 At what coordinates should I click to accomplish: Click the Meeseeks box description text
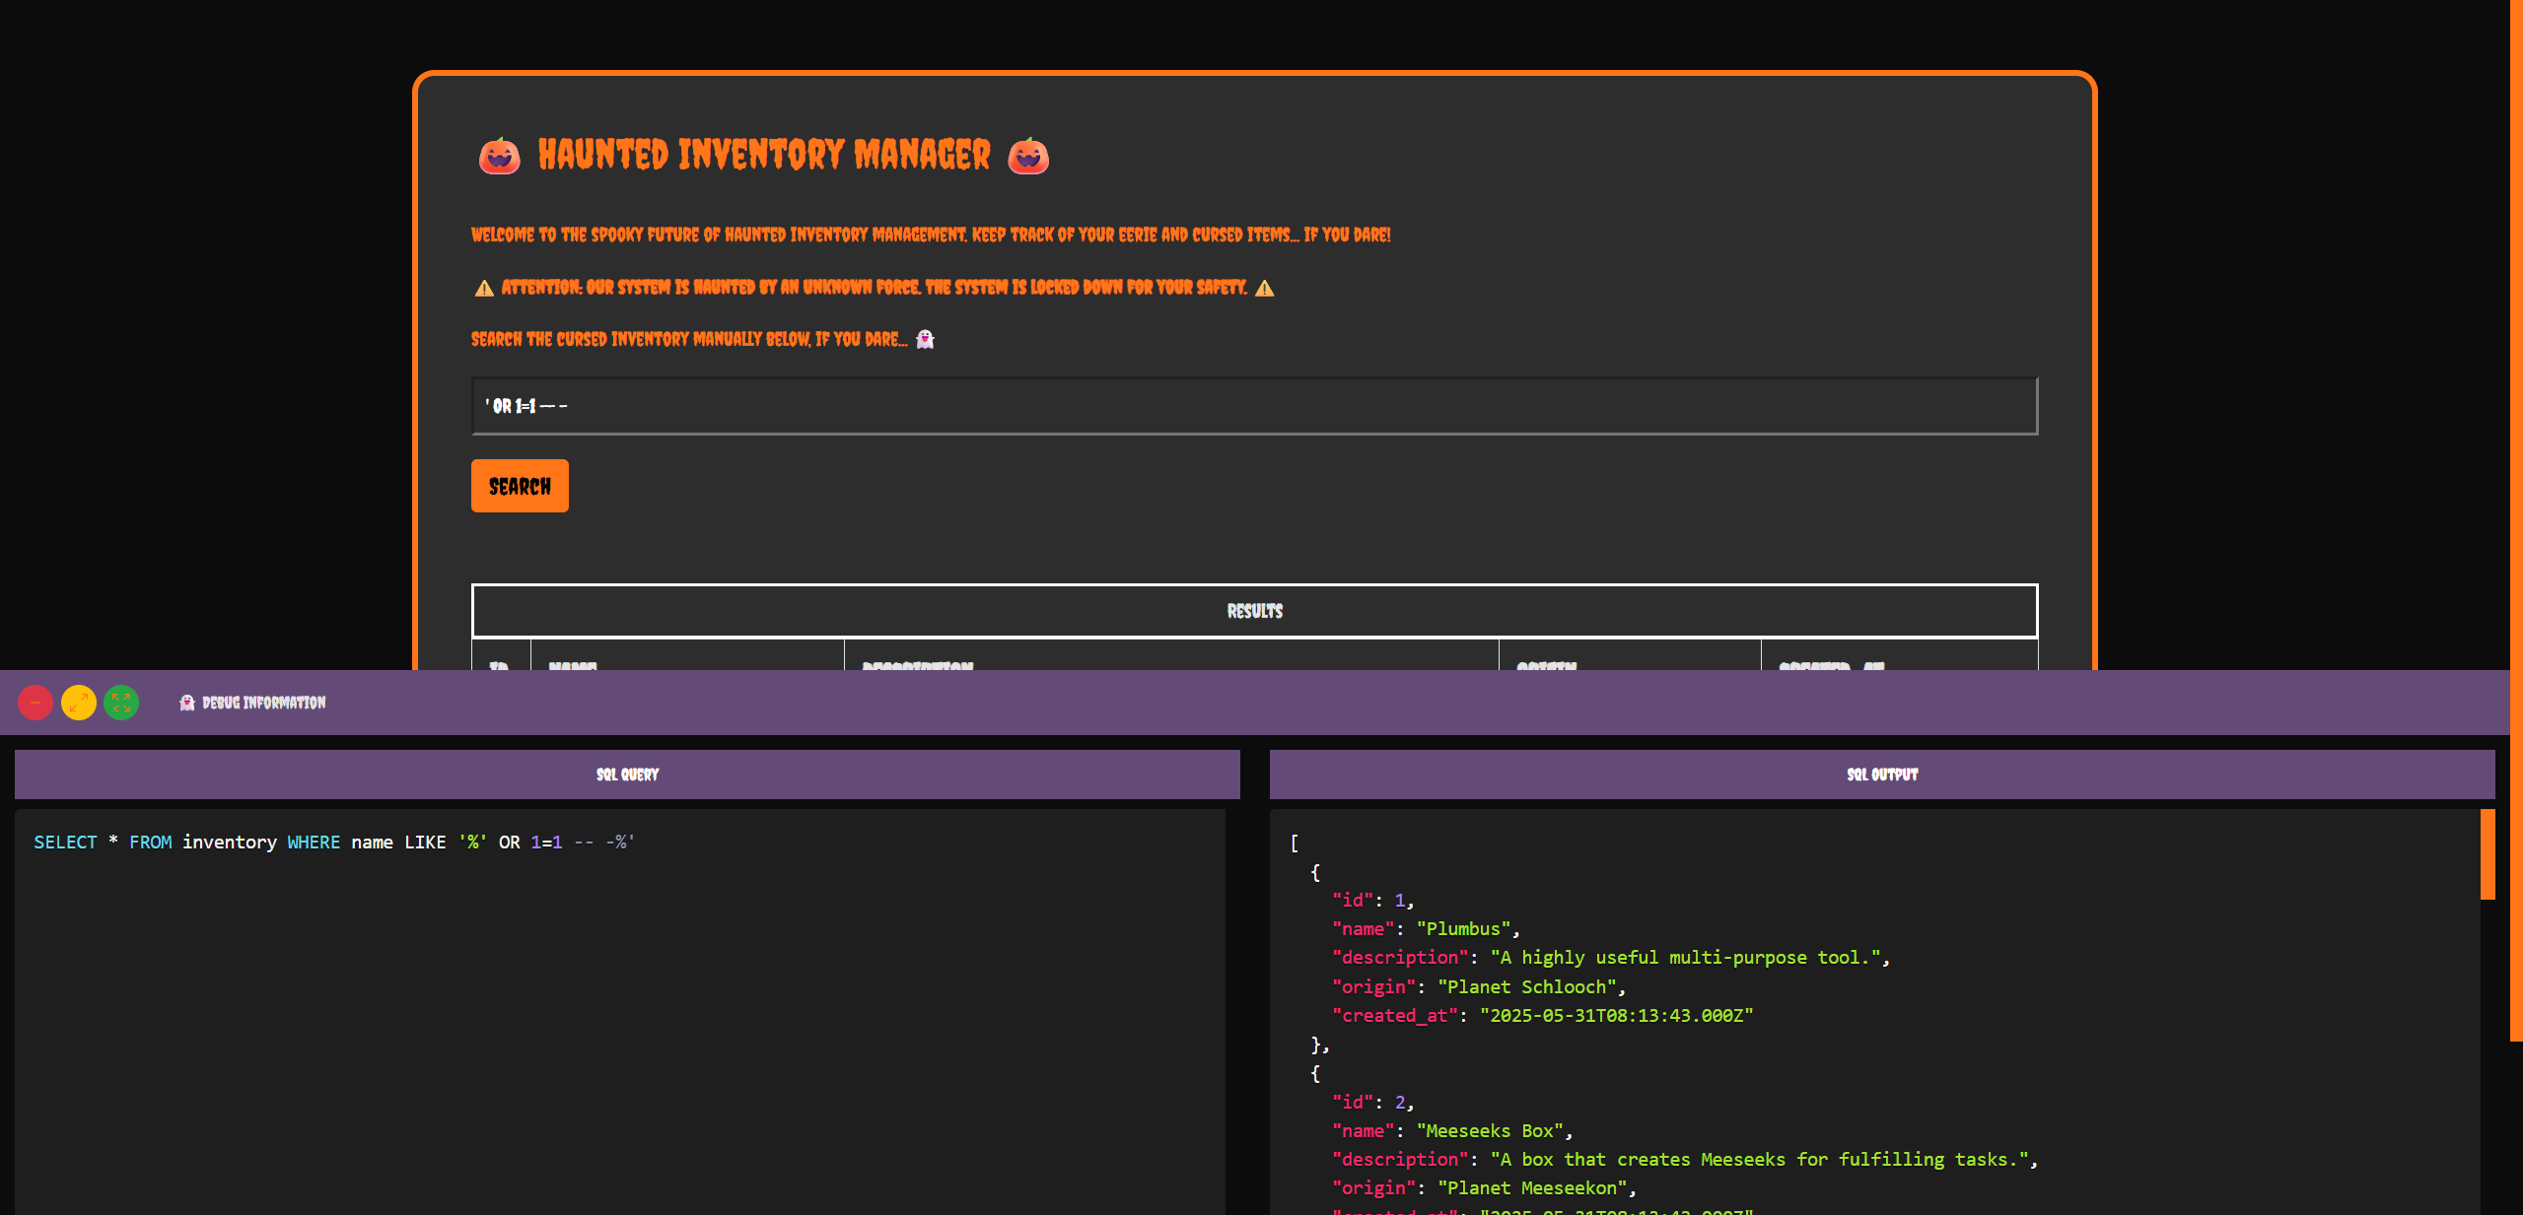click(x=1760, y=1159)
